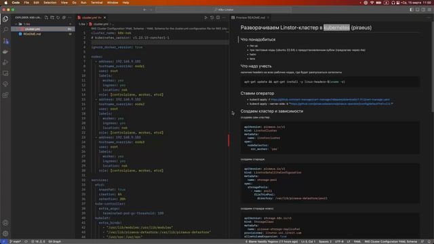
Task: Open README.md from the Explorer tree
Action: [x=43, y=34]
